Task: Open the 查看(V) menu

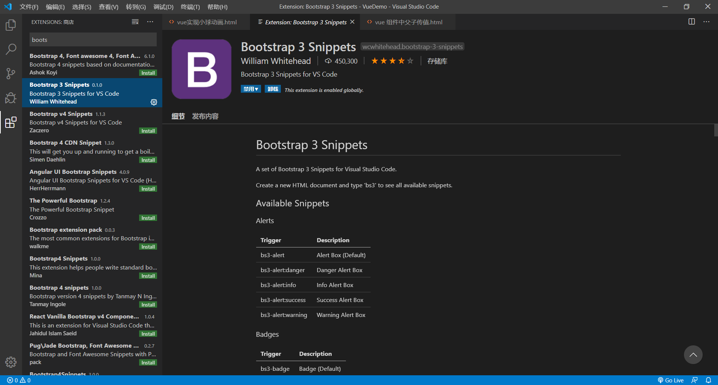Action: click(x=108, y=7)
